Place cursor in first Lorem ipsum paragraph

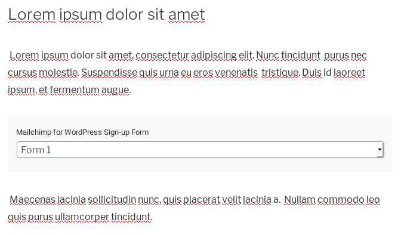pos(187,72)
